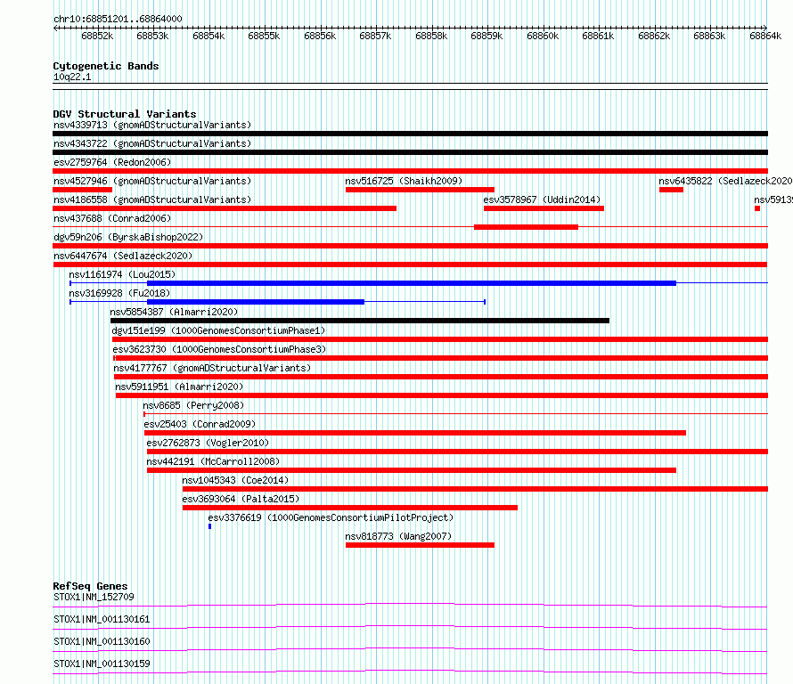Open the STOX1|NM_001130161 transcript

tap(102, 619)
